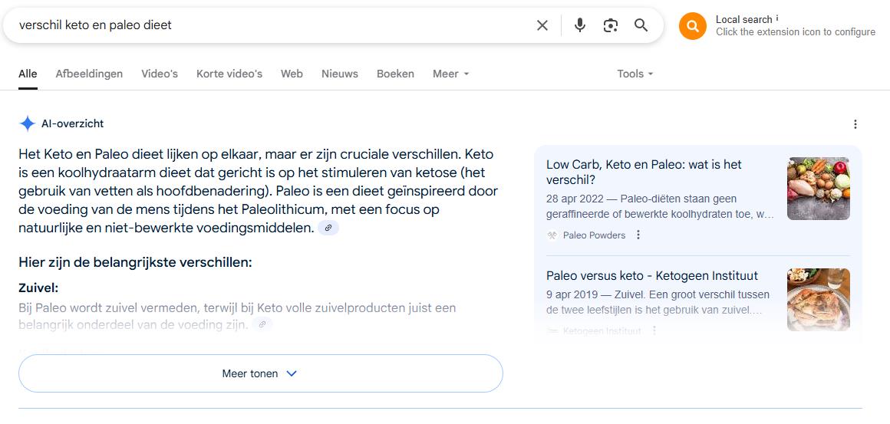Click the blue AI-overzicht sparkle icon

click(28, 123)
